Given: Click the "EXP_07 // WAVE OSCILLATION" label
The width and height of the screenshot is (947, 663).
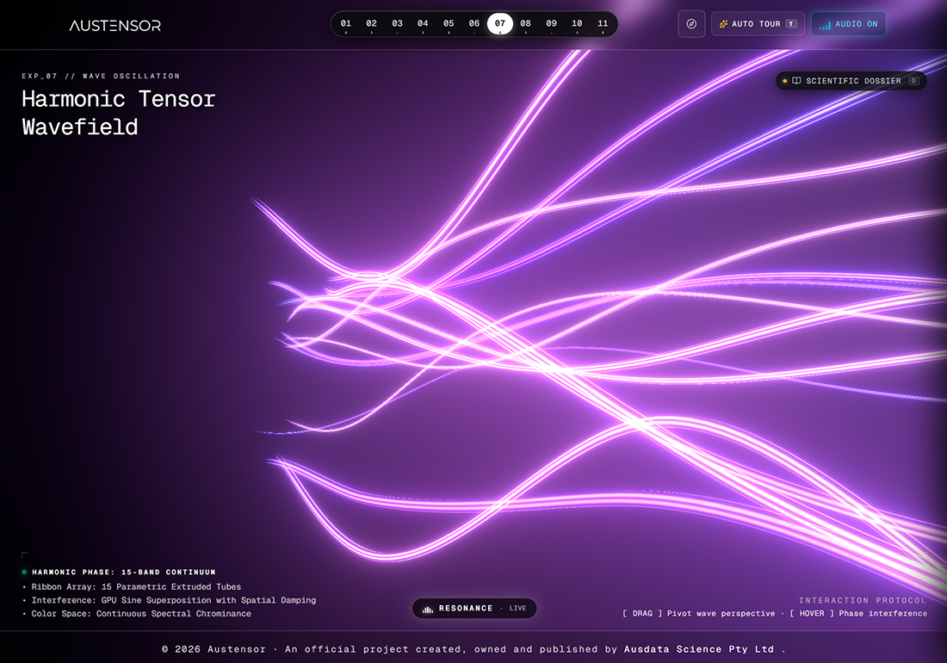Looking at the screenshot, I should pyautogui.click(x=101, y=76).
